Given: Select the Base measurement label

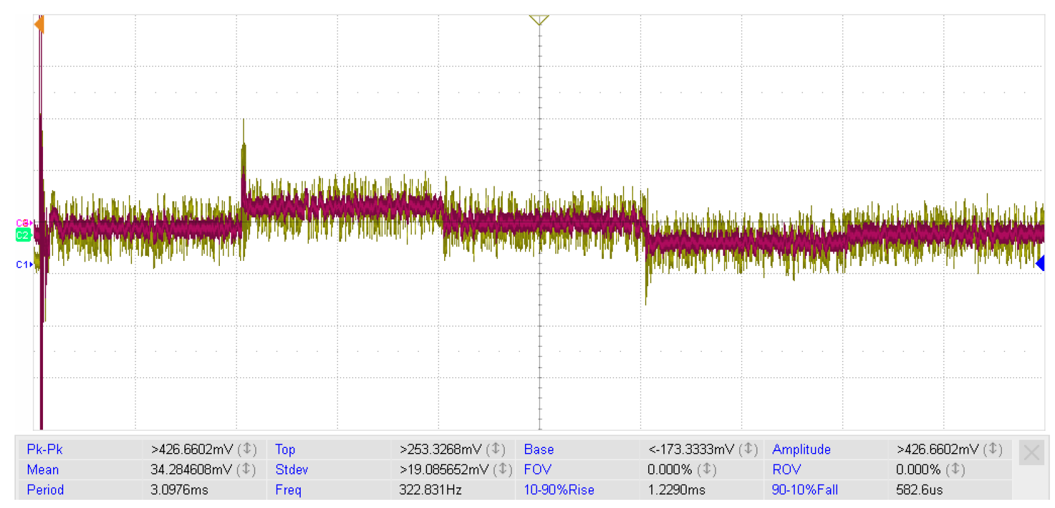Looking at the screenshot, I should [x=539, y=449].
